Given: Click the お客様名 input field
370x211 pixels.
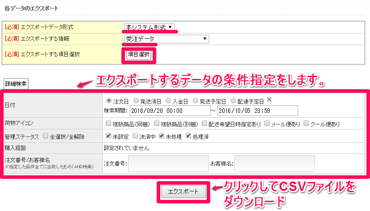Looking at the screenshot, I should [x=274, y=163].
